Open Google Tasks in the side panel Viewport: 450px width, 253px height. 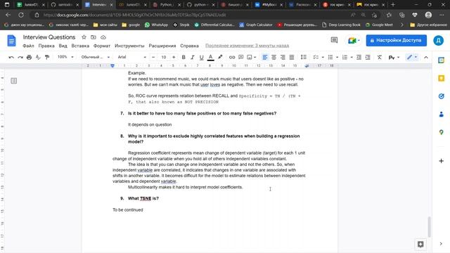coord(441,96)
